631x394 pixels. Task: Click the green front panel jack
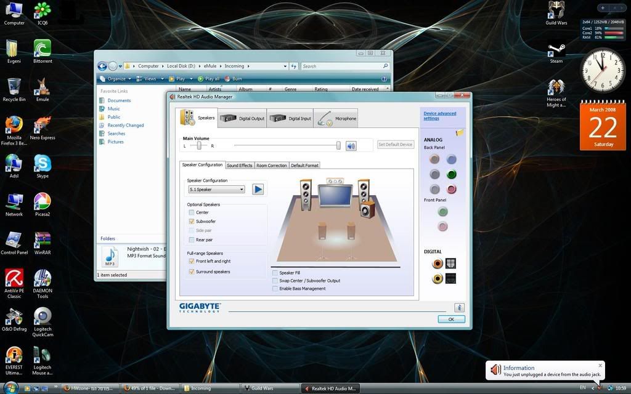click(442, 212)
